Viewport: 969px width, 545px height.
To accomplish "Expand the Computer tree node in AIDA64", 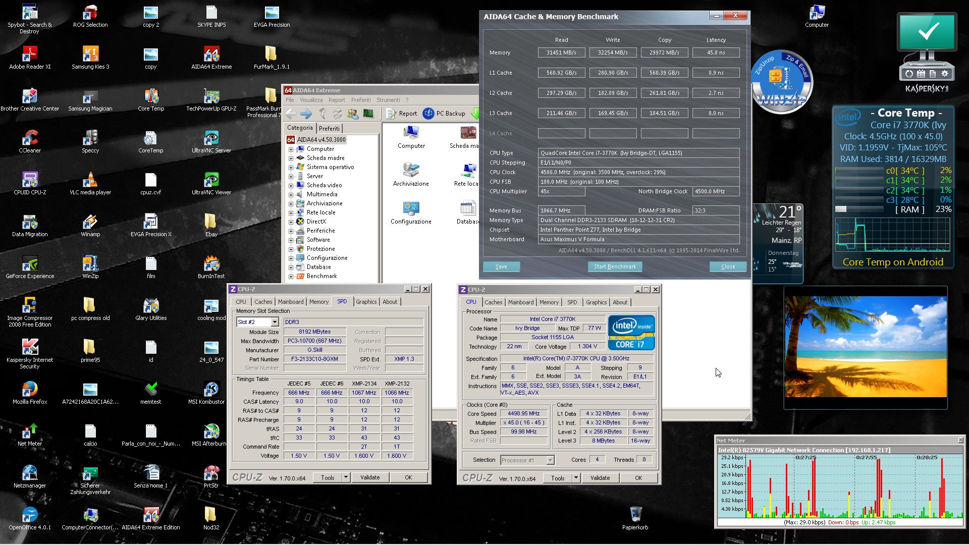I will point(291,149).
